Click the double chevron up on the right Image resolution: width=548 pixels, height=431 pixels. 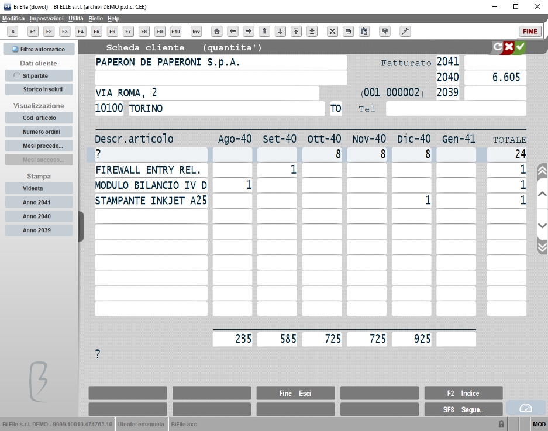tap(542, 171)
